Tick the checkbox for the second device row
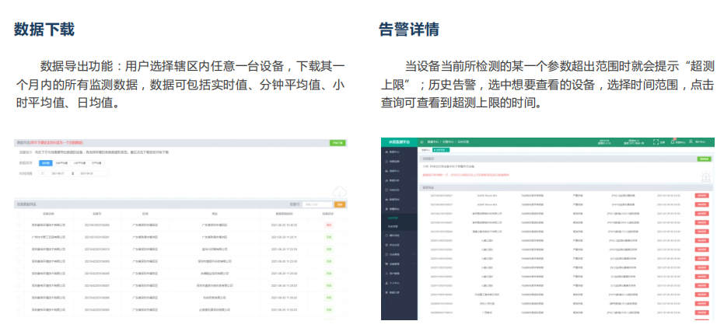Viewport: 724px width, 328px height. point(19,236)
